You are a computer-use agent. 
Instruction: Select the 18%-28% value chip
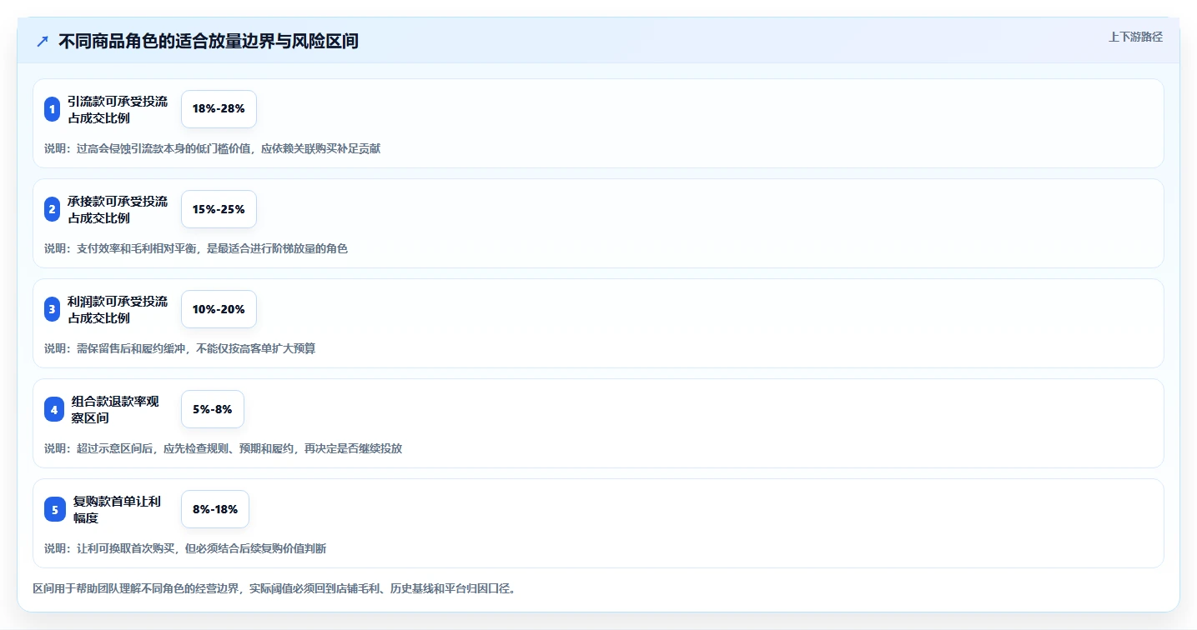pos(219,109)
